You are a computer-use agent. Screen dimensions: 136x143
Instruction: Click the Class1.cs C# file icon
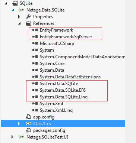[x=28, y=123]
